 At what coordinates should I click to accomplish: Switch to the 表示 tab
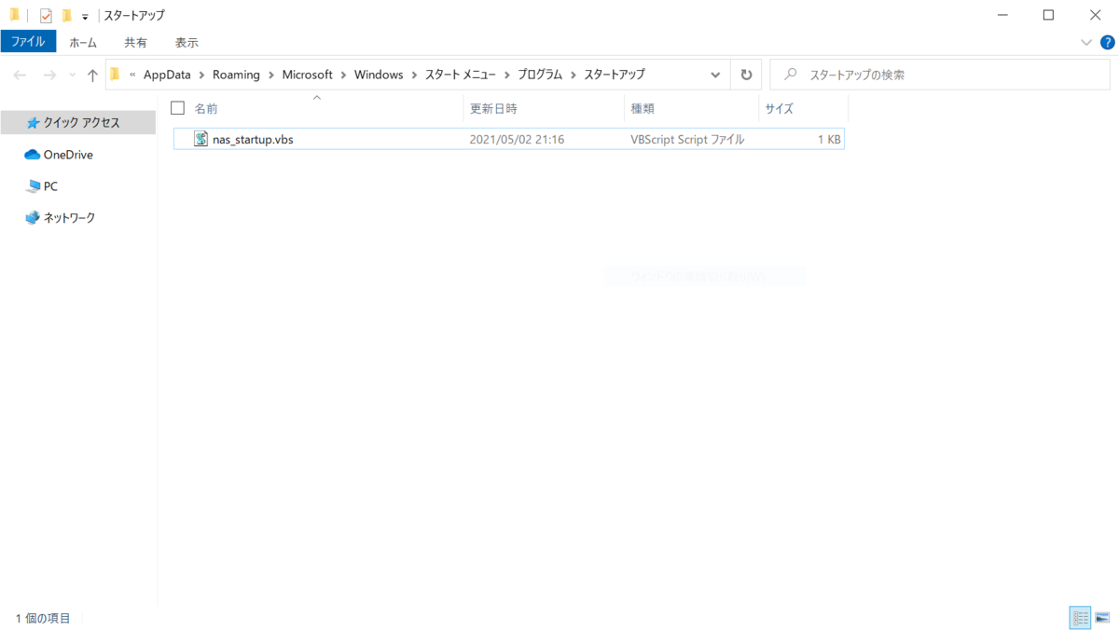click(186, 41)
